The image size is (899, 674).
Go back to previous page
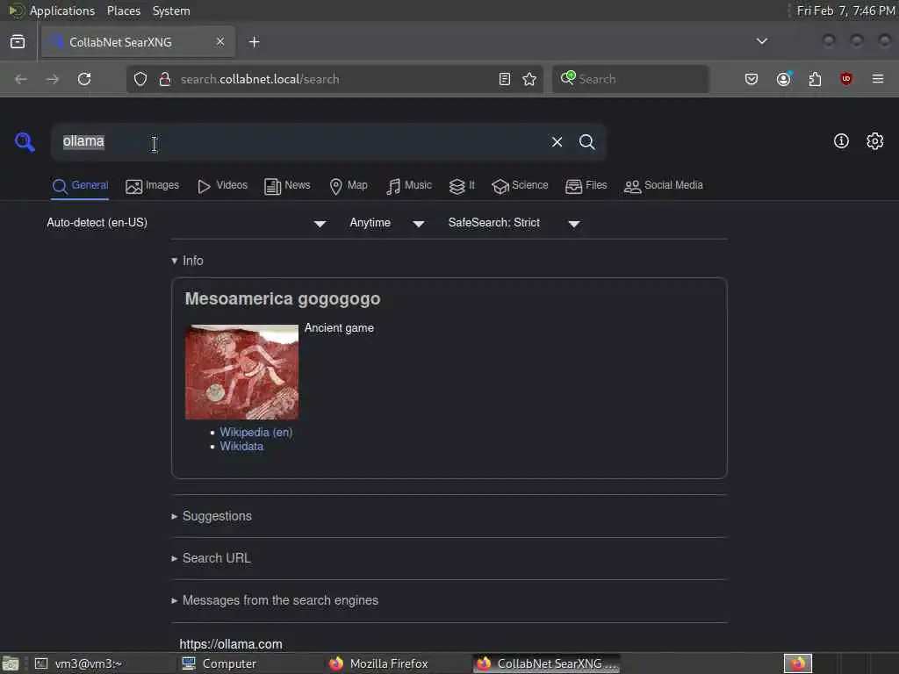tap(21, 79)
